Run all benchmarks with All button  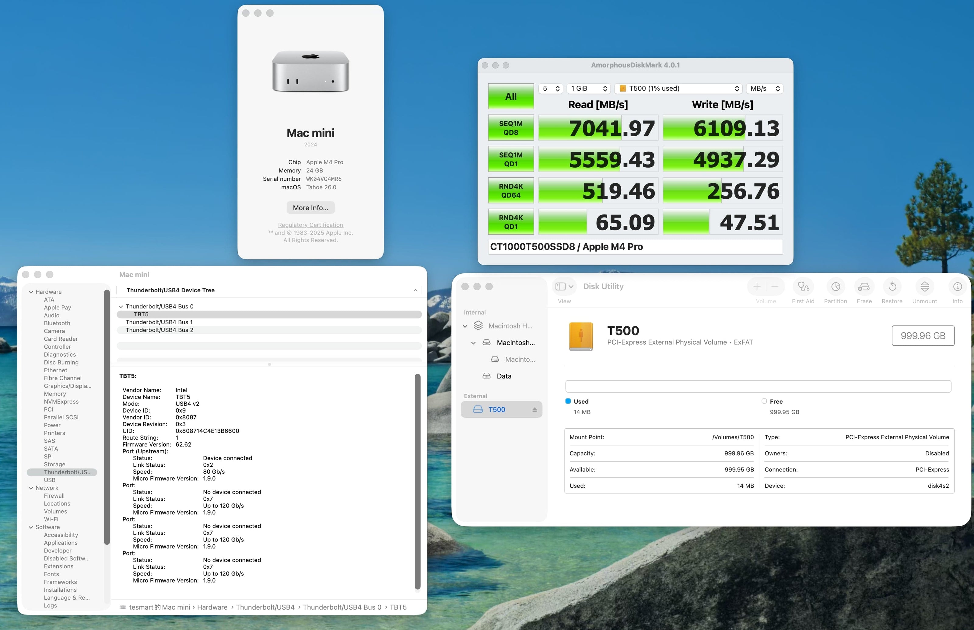pos(511,96)
